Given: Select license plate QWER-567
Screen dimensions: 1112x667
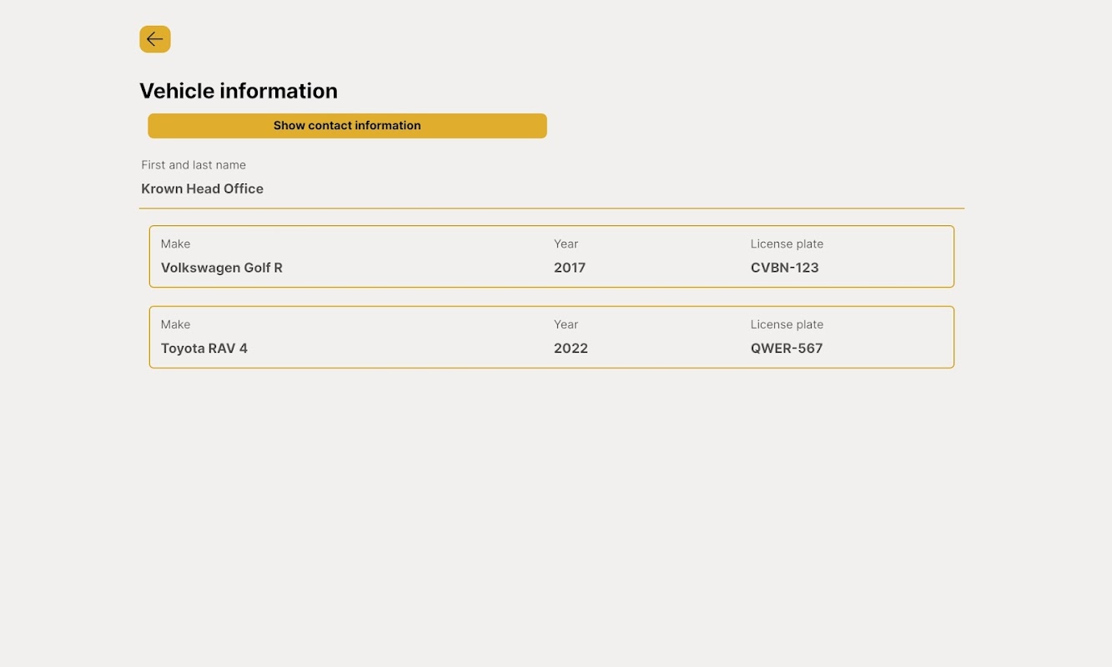Looking at the screenshot, I should coord(787,349).
